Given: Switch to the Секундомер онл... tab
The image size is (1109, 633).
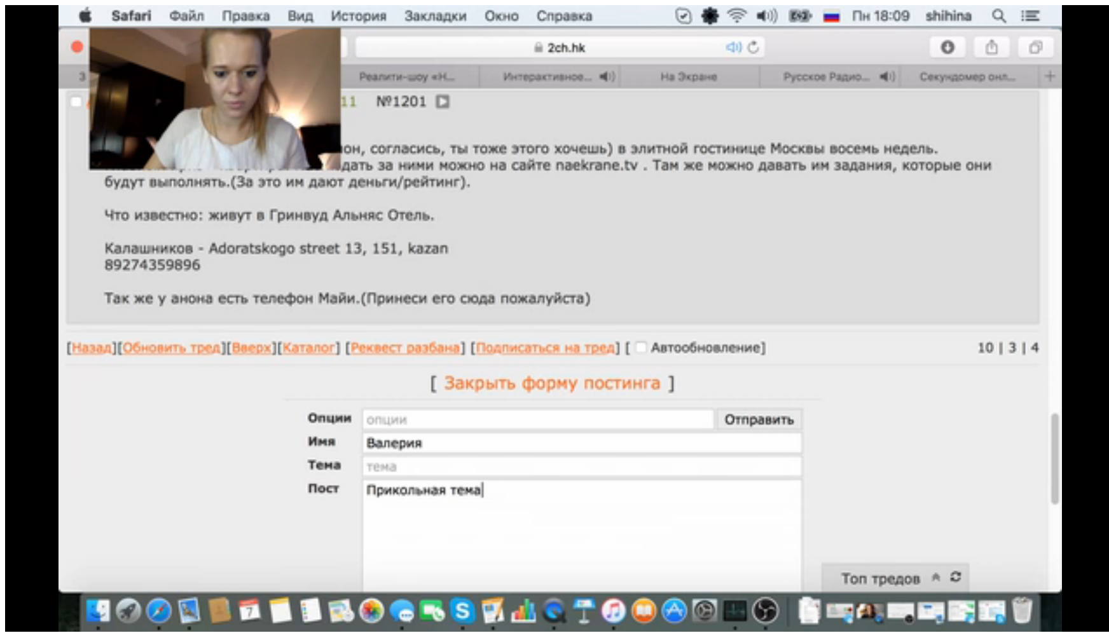Looking at the screenshot, I should (x=967, y=77).
